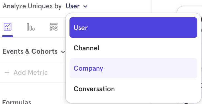Choose the highlighted User option

click(133, 28)
